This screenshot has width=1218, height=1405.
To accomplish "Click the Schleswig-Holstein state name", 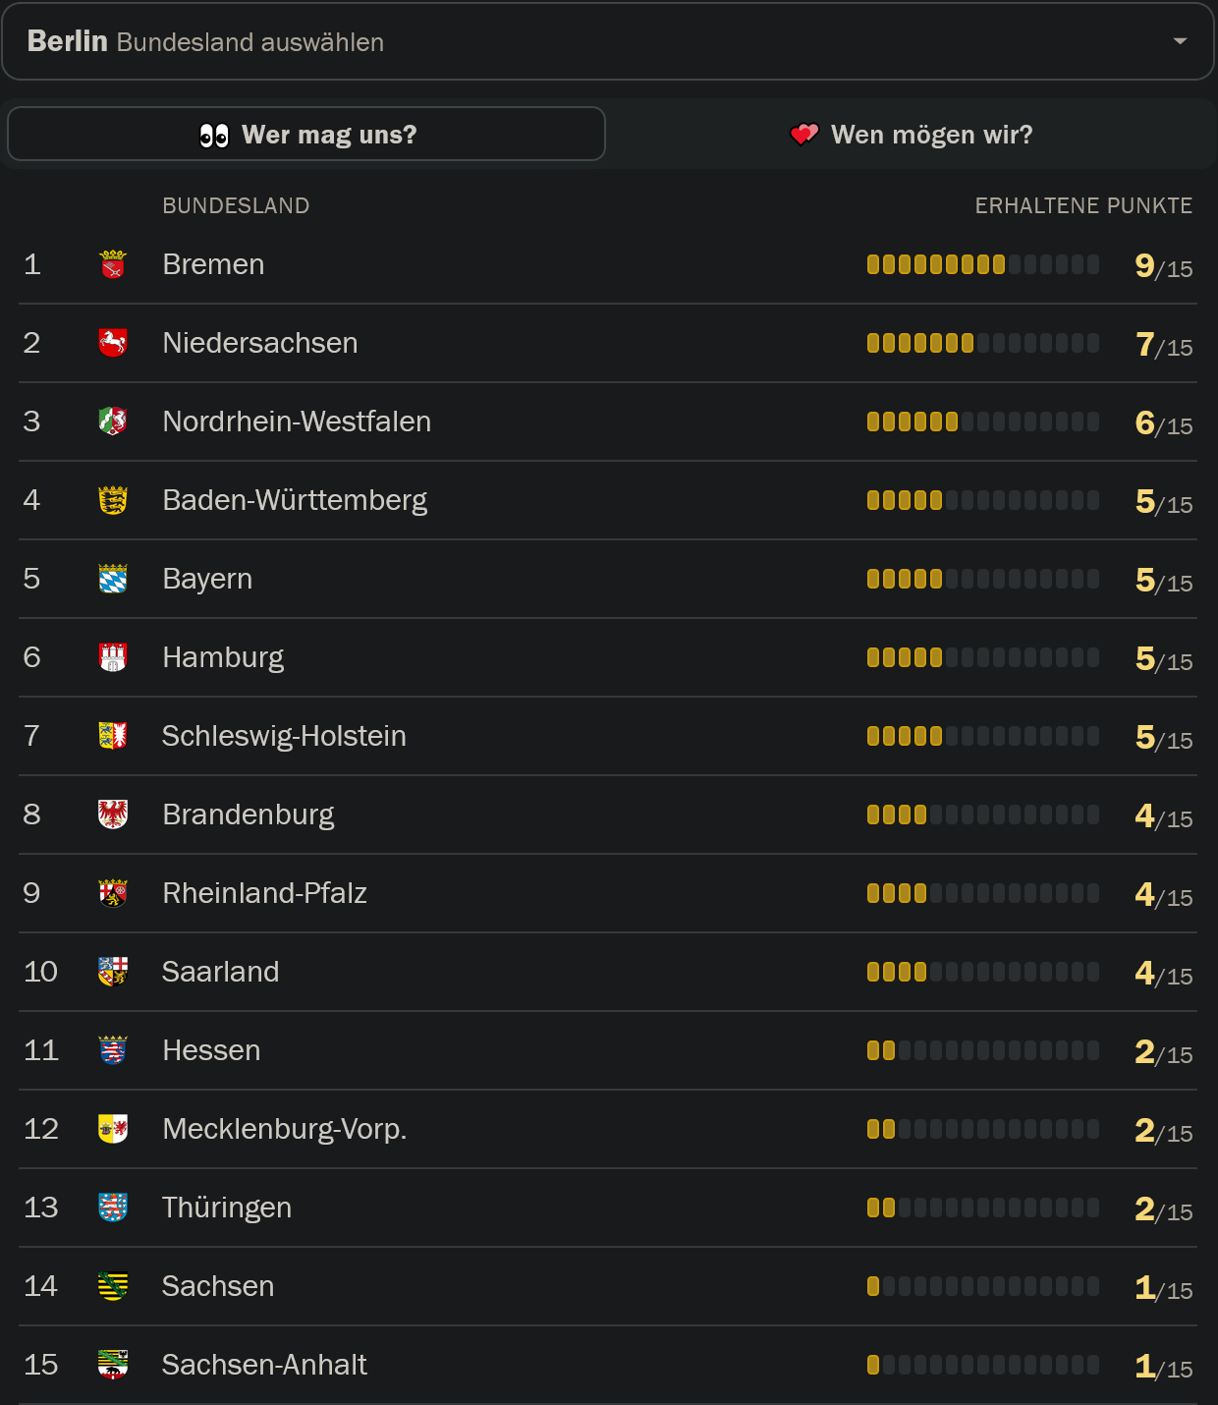I will [x=284, y=736].
